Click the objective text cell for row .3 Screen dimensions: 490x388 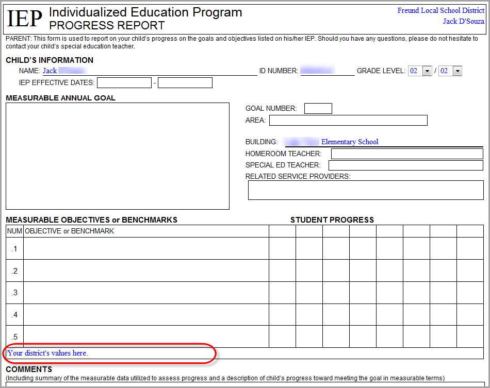pyautogui.click(x=146, y=293)
